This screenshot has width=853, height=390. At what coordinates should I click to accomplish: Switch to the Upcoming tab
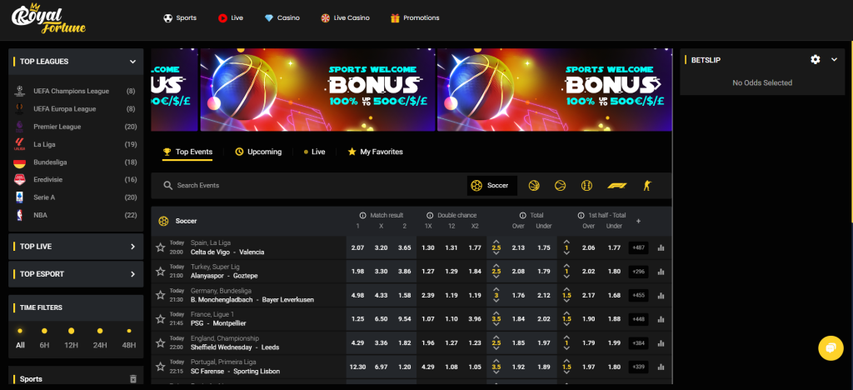[258, 152]
